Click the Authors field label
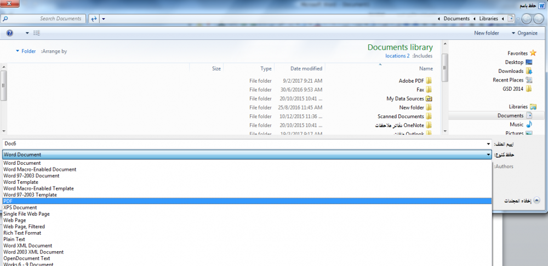 pyautogui.click(x=504, y=166)
